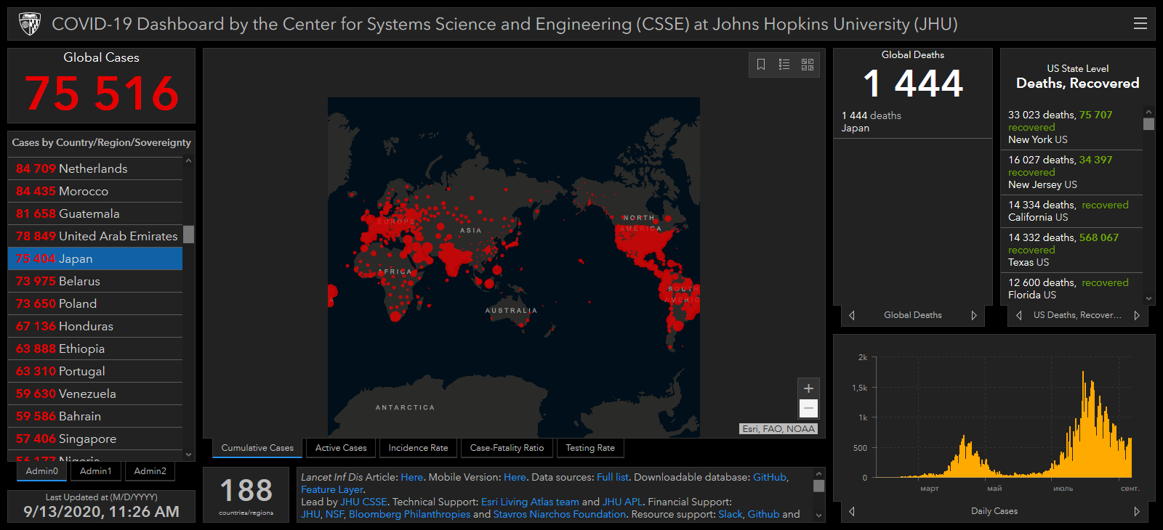This screenshot has height=530, width=1163.
Task: Click up arrow of credits text scrollbar
Action: click(x=819, y=473)
